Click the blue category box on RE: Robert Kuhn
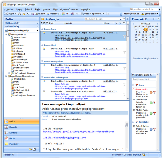Screen dimensions: 162x158 click(151, 129)
